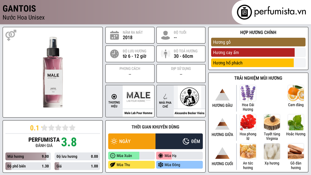Click the leaf icon for Mùa Thu

click(113, 165)
